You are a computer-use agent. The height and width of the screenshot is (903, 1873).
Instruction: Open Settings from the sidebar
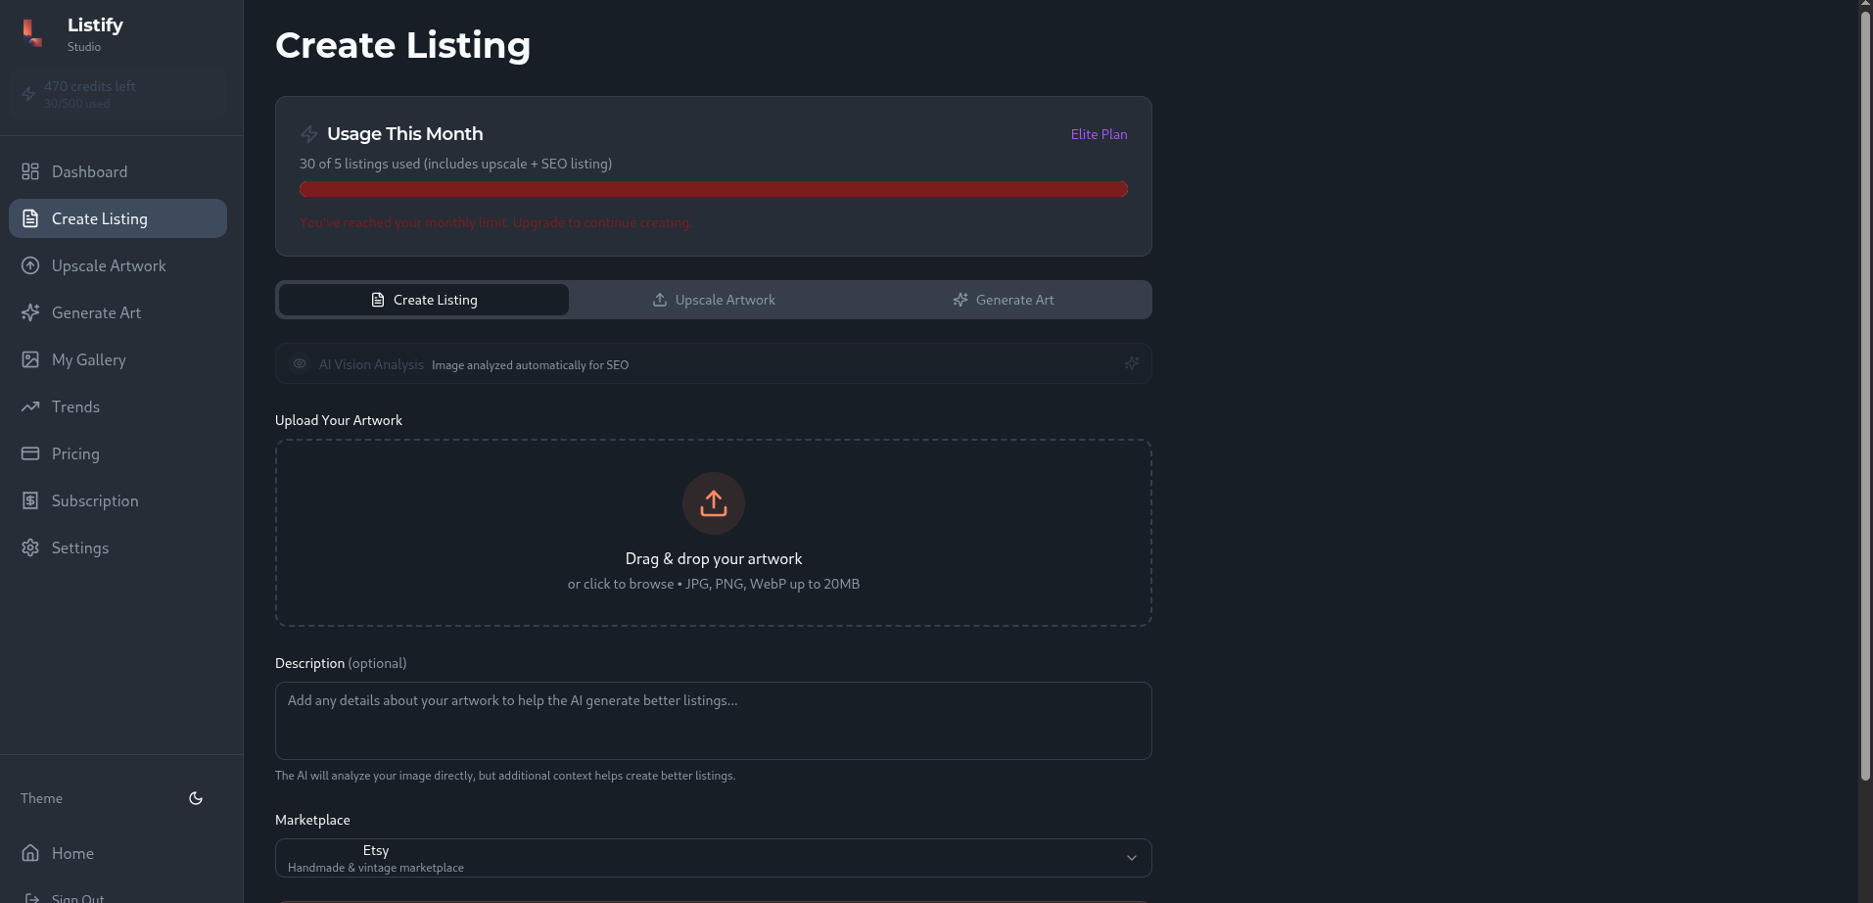coord(80,547)
